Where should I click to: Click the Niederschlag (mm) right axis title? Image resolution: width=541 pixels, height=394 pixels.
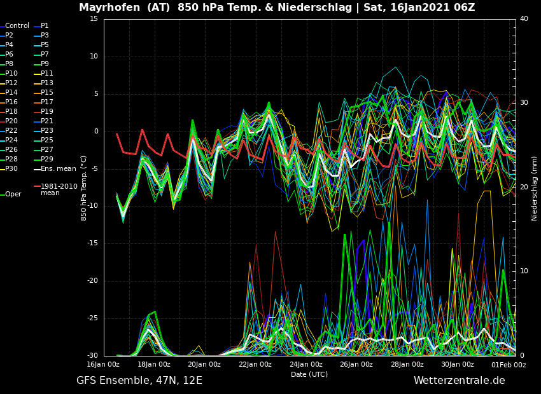[535, 188]
